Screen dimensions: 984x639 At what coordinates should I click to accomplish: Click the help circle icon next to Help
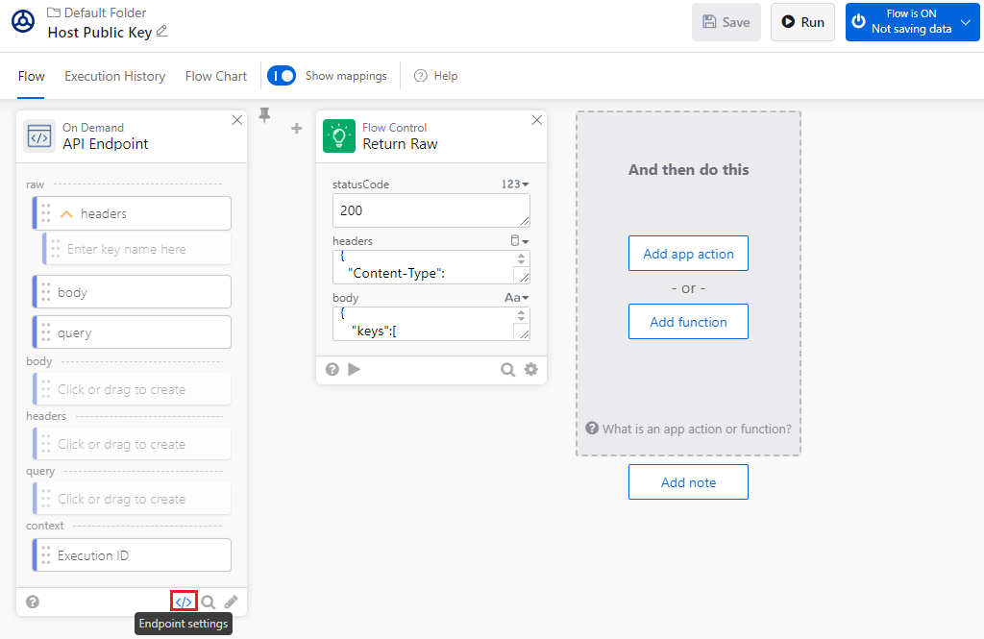[x=421, y=76]
